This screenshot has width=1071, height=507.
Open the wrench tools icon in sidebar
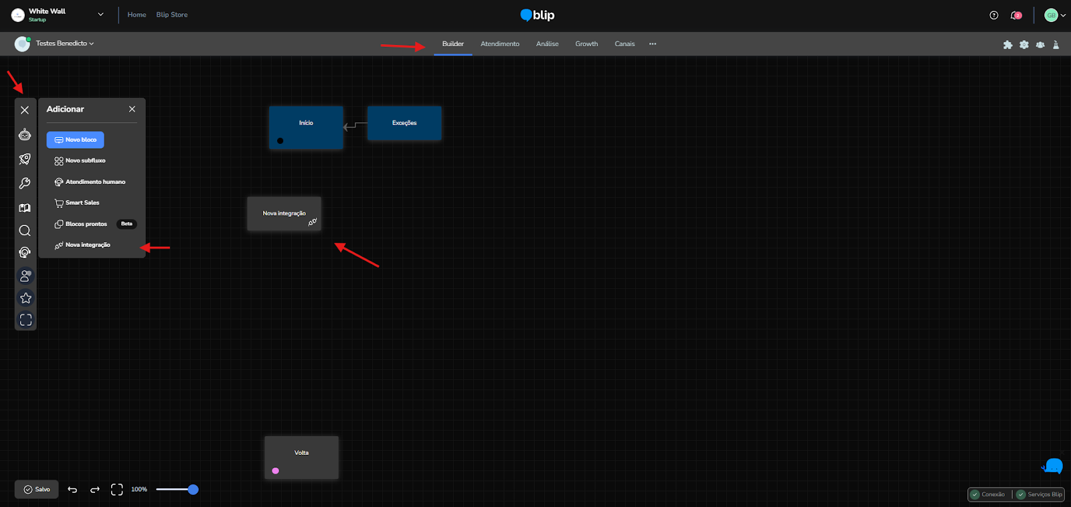click(25, 183)
